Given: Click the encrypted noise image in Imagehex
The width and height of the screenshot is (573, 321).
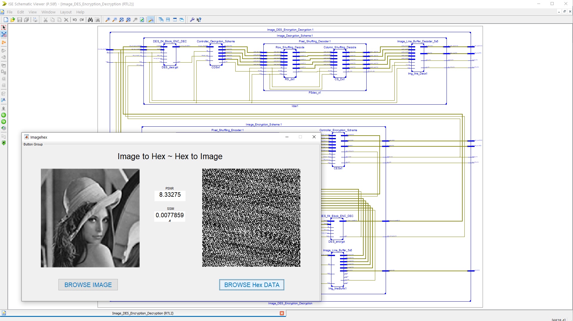Looking at the screenshot, I should tap(251, 218).
